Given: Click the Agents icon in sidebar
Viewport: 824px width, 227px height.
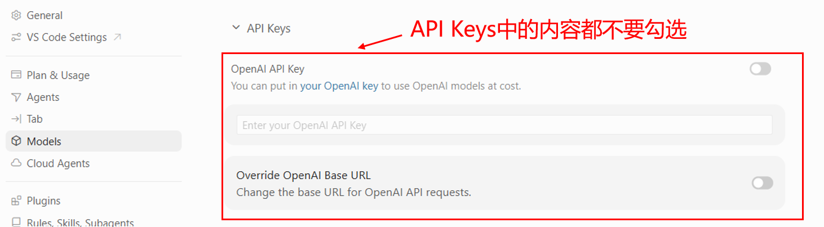Looking at the screenshot, I should click(x=16, y=97).
